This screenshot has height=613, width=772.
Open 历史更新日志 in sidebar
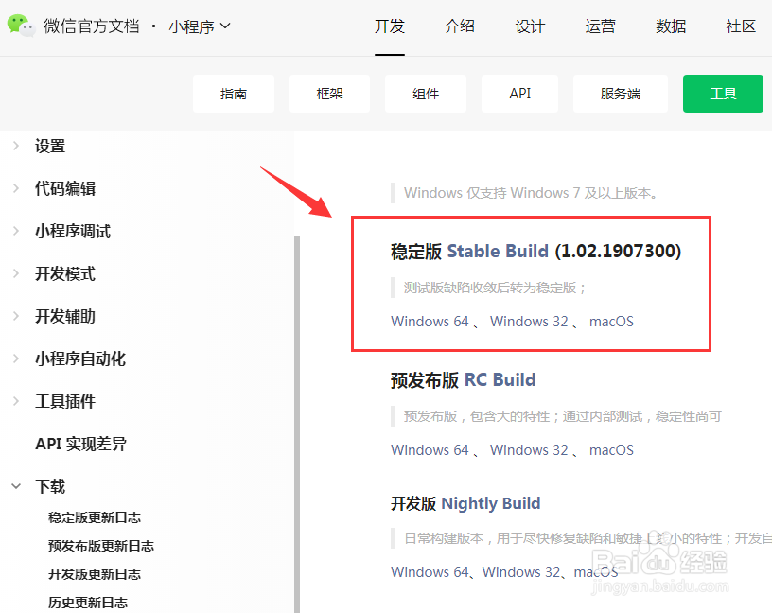(x=88, y=603)
